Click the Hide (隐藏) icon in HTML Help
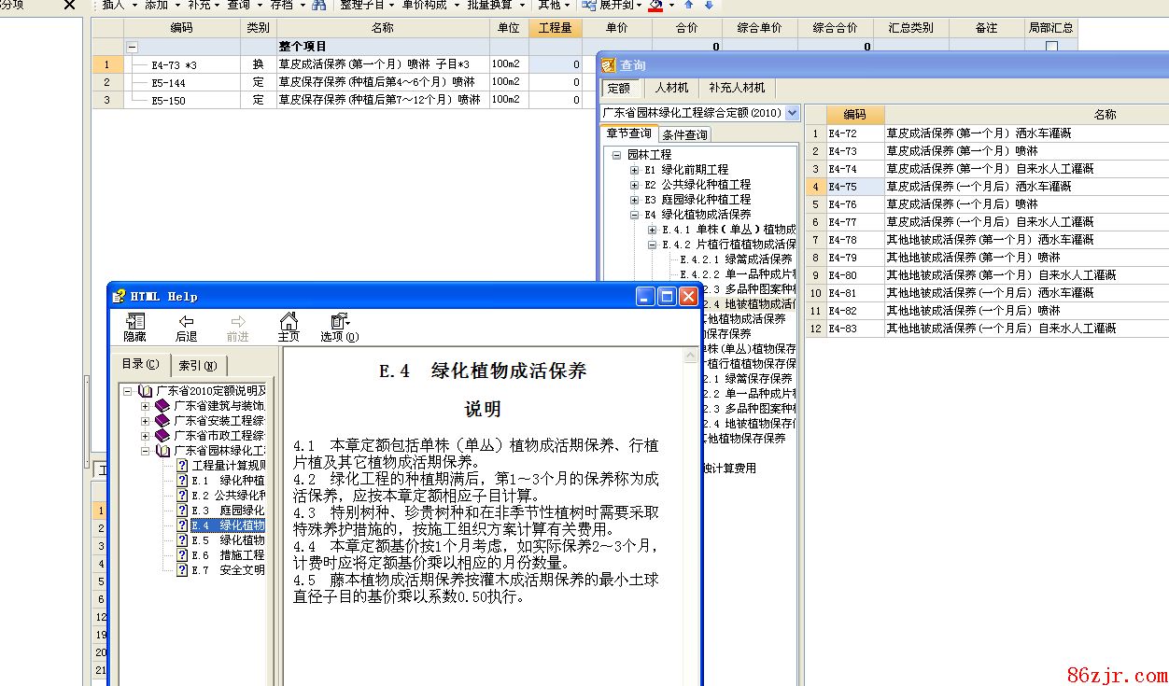Screen dimensions: 1169x686 (134, 328)
